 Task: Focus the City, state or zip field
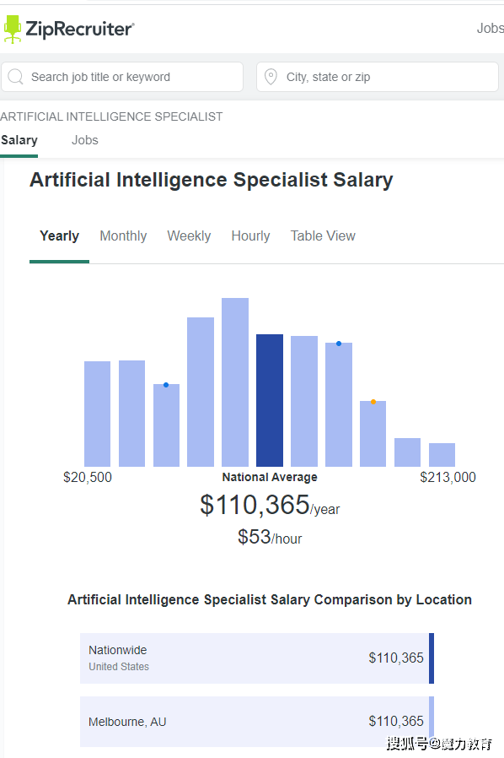378,76
